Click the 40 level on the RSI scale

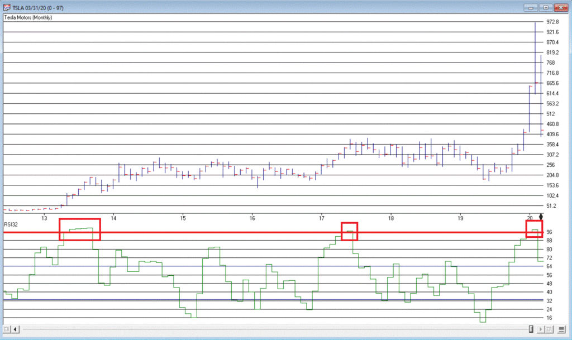tap(549, 292)
